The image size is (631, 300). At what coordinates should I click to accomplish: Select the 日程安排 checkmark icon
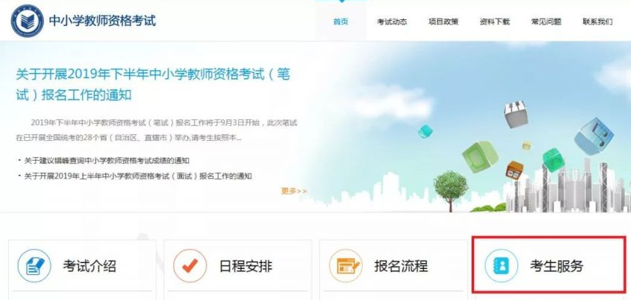[190, 266]
